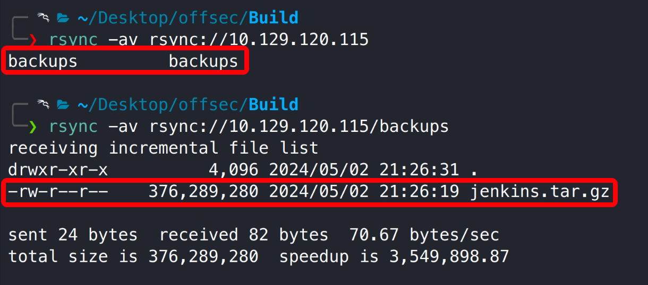The height and width of the screenshot is (285, 648).
Task: Click the 70.67 bytes/sec transfer rate
Action: tap(424, 235)
